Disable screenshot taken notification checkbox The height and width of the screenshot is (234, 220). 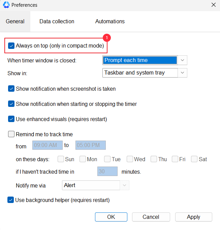pos(11,89)
